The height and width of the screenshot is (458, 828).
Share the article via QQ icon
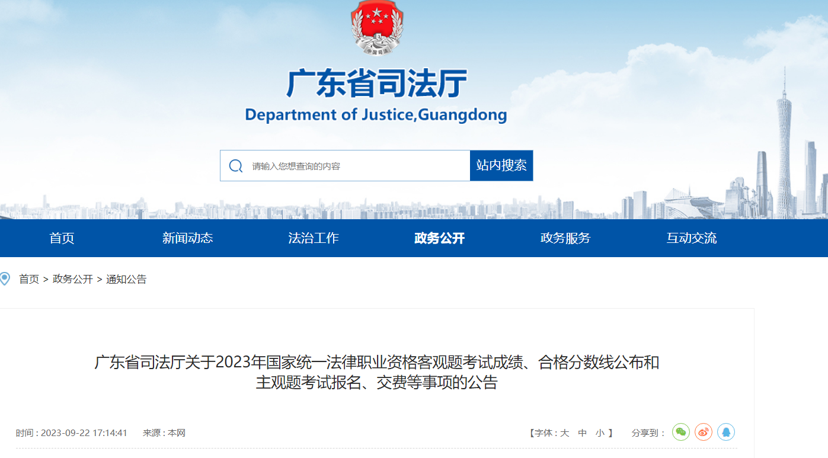[726, 432]
